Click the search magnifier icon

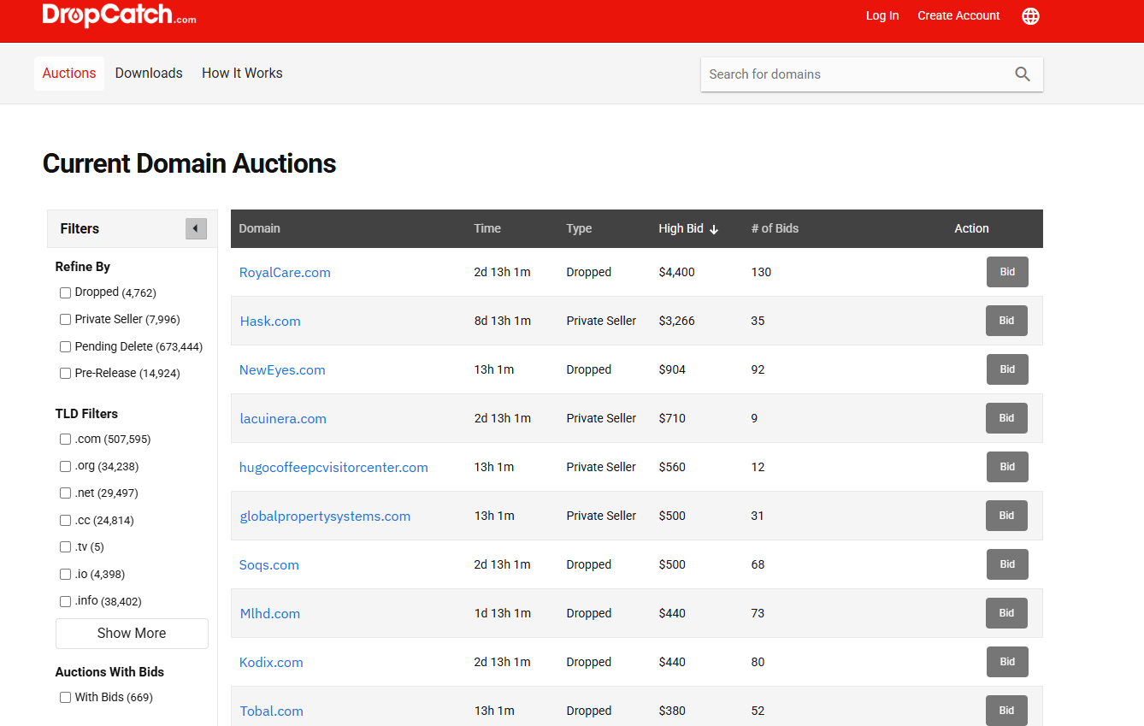click(x=1022, y=74)
